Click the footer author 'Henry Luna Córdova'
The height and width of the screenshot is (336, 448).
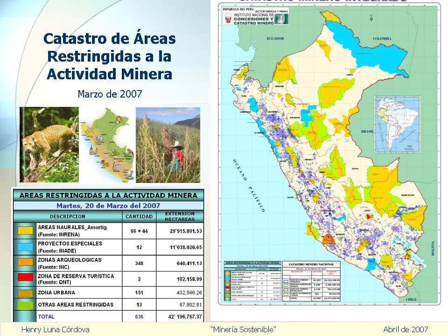(55, 329)
